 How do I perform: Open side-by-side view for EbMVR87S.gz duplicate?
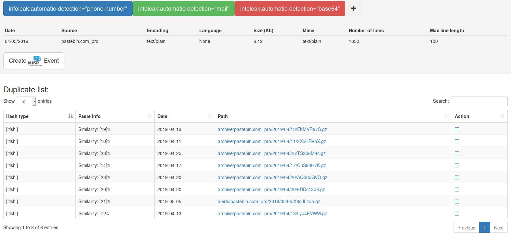pos(457,129)
